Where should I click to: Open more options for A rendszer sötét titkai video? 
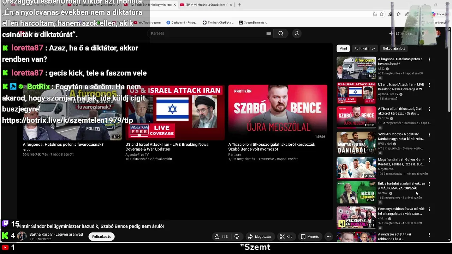(429, 235)
